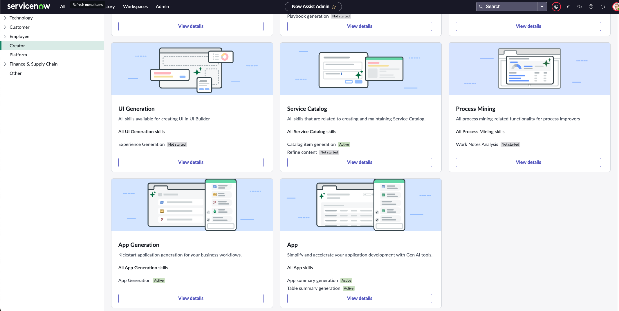View details for UI Generation
The width and height of the screenshot is (619, 311).
pyautogui.click(x=191, y=162)
